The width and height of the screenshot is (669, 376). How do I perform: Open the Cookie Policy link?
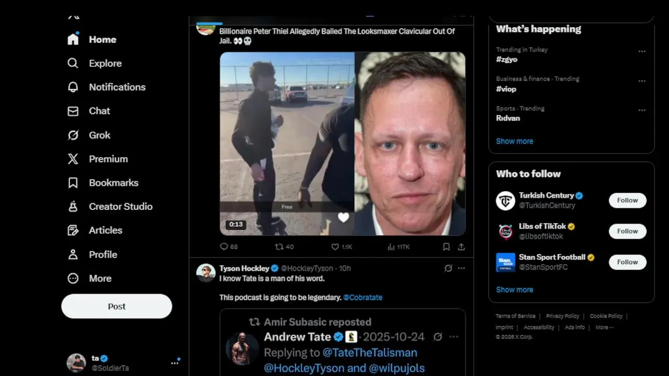click(606, 316)
